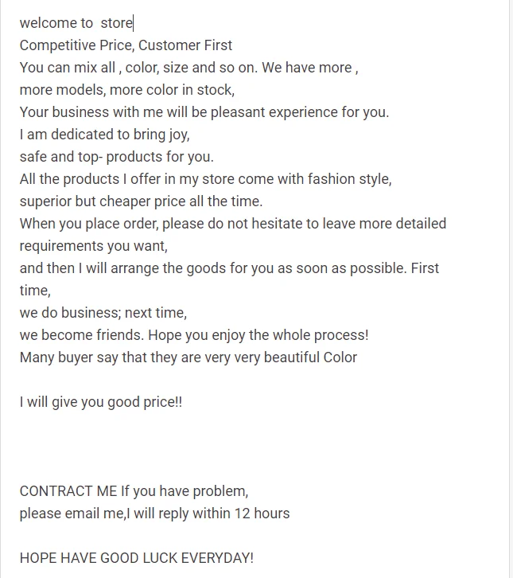Click 'we do business; next time,' line
This screenshot has width=513, height=578.
(x=103, y=313)
